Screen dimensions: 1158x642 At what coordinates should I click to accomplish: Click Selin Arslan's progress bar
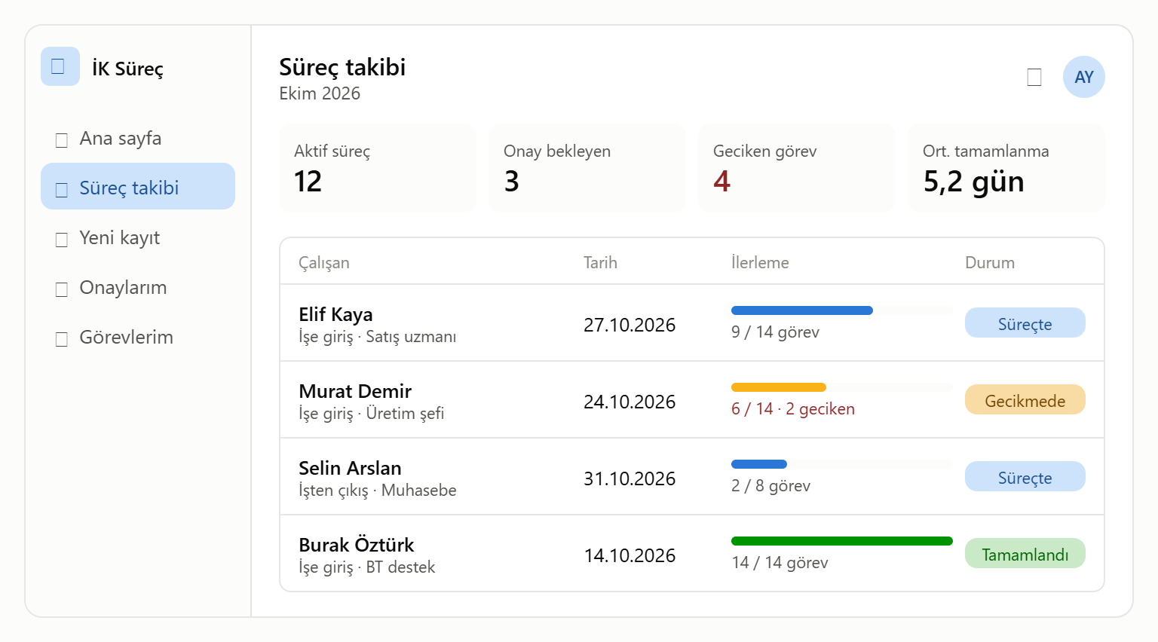click(x=842, y=464)
